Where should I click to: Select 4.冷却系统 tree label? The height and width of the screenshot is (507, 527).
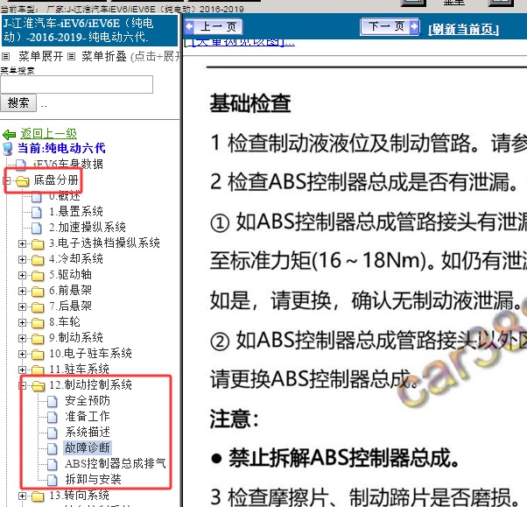(x=76, y=258)
